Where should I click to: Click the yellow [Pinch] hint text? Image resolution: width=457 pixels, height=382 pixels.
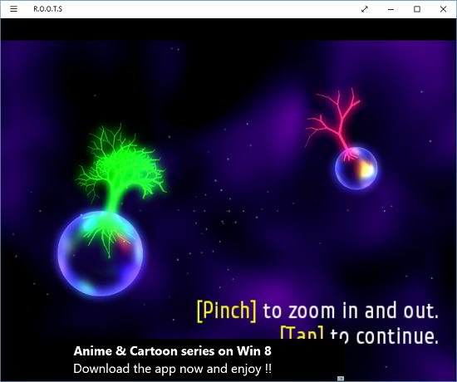click(227, 311)
